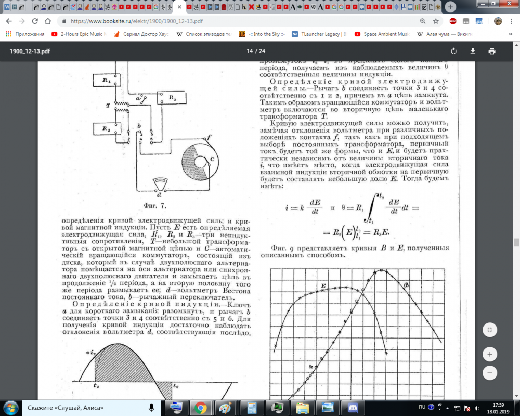
Task: Open the Приложения apps shortcut
Action: tap(25, 34)
